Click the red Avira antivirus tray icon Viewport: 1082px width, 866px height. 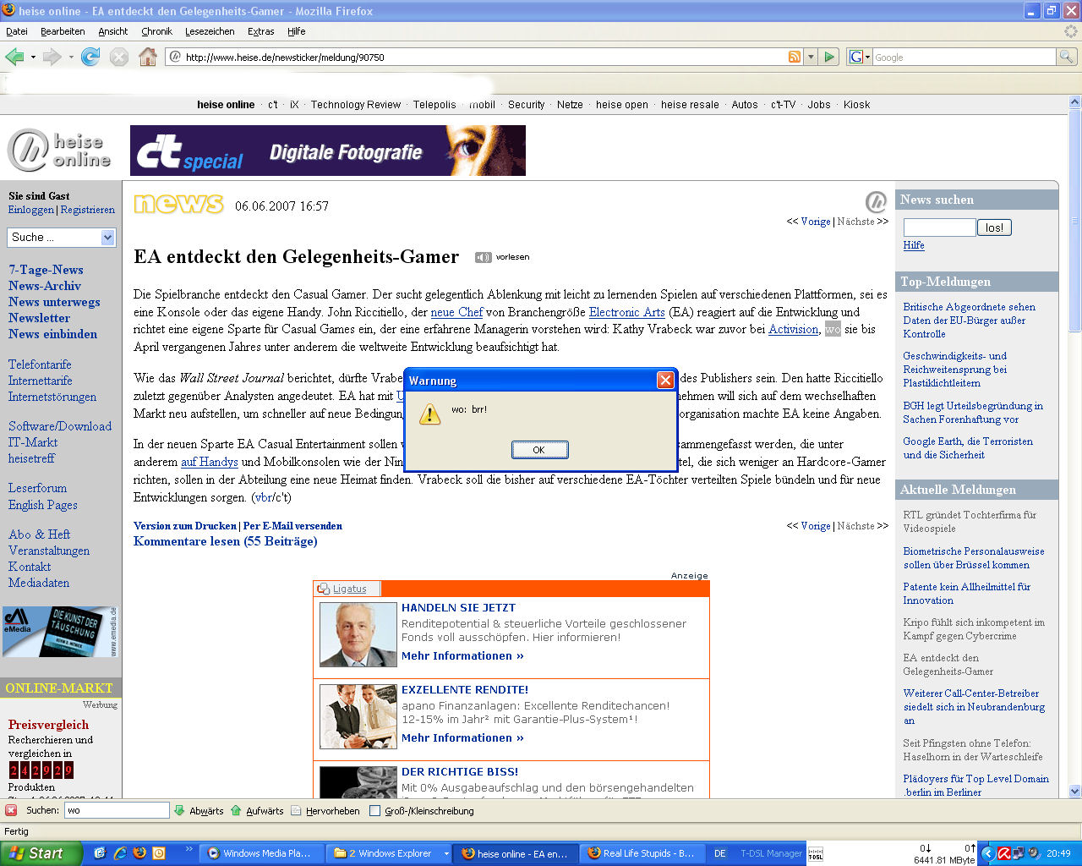1004,853
